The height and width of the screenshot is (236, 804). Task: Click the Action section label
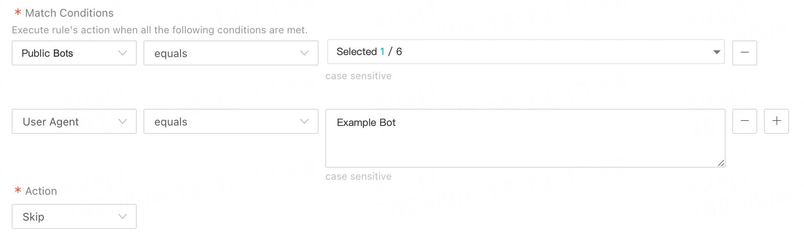click(x=41, y=191)
